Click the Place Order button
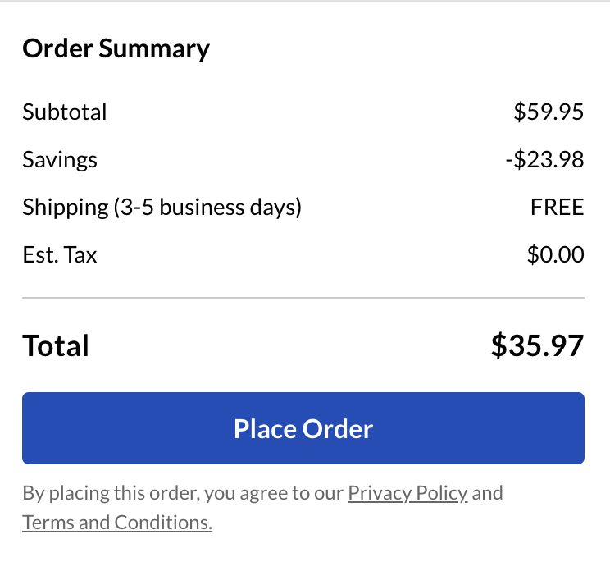This screenshot has width=610, height=571. click(x=303, y=428)
